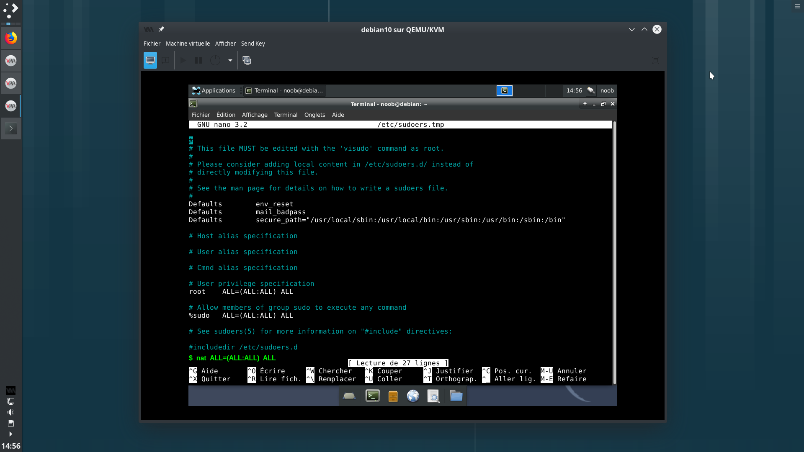Select Terminal - noob@debia... taskbar button
The image size is (804, 452).
click(x=285, y=90)
